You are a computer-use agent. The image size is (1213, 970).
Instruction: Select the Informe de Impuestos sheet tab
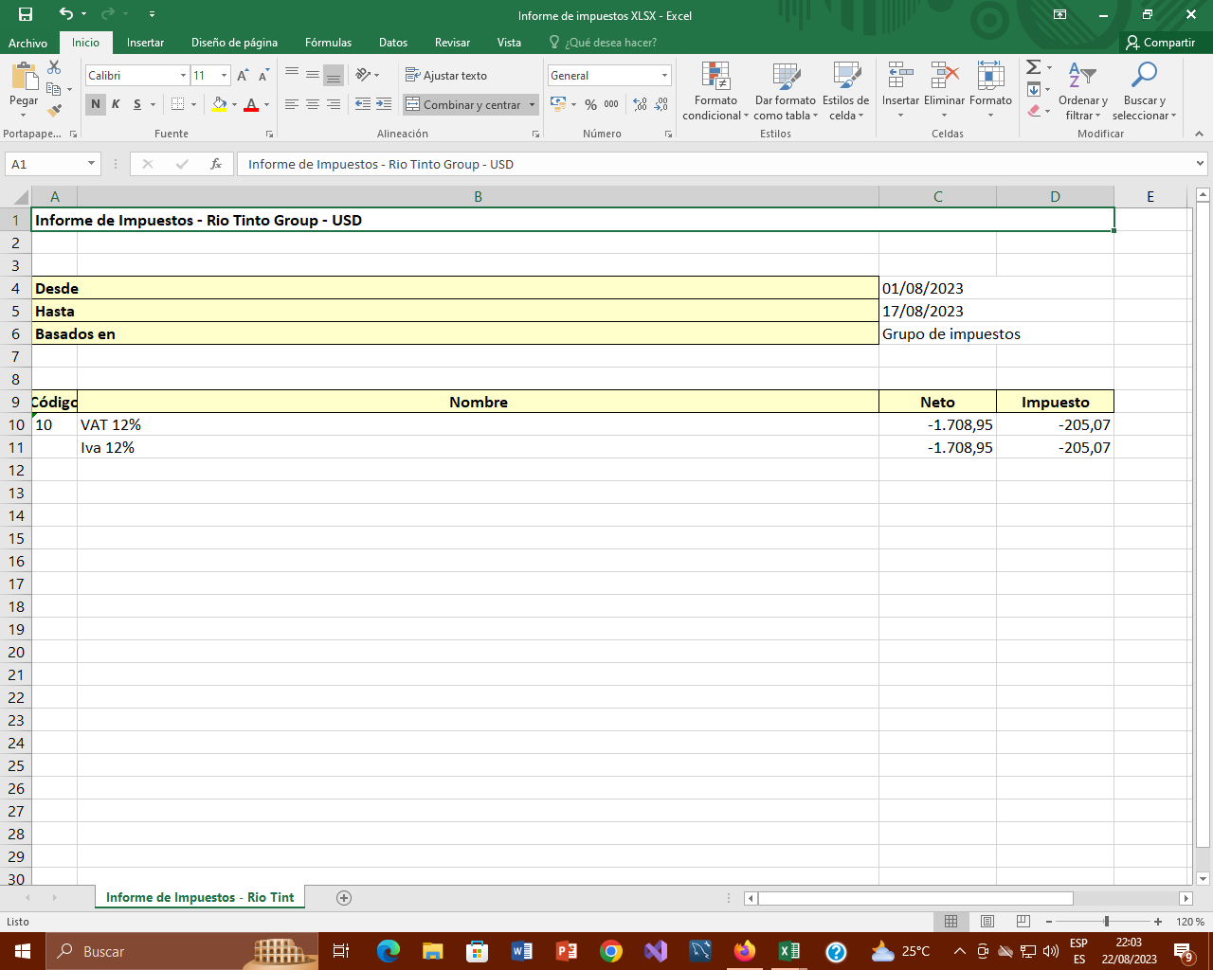pyautogui.click(x=200, y=897)
